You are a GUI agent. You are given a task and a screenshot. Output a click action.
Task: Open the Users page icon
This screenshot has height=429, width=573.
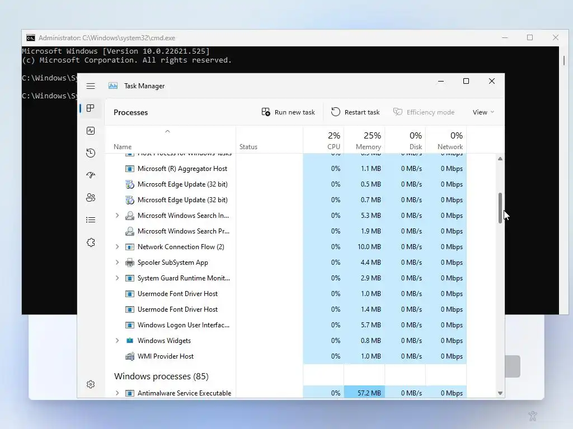coord(91,197)
